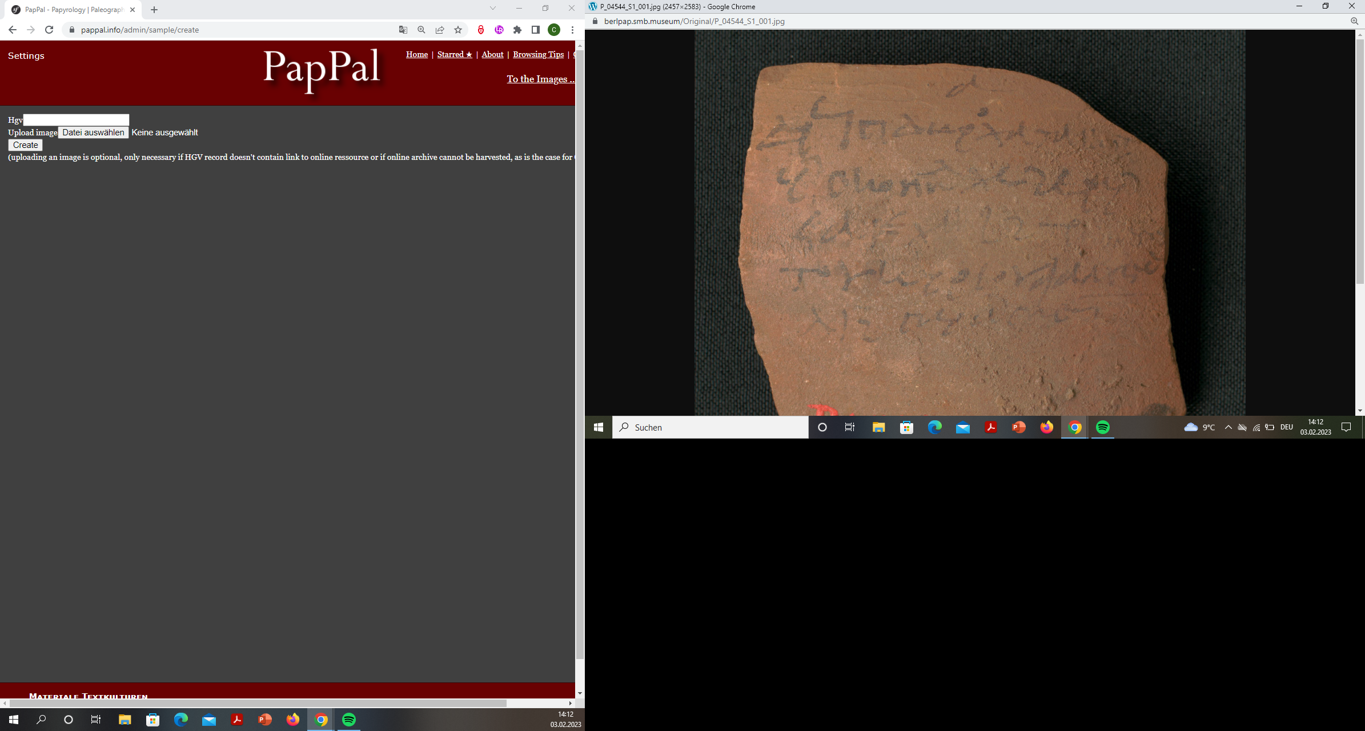The height and width of the screenshot is (731, 1365).
Task: Open the weather 9°C widget in right taskbar
Action: [1199, 427]
